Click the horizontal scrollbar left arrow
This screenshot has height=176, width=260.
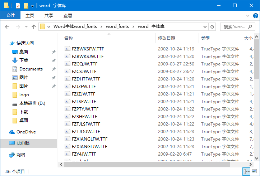coord(61,165)
